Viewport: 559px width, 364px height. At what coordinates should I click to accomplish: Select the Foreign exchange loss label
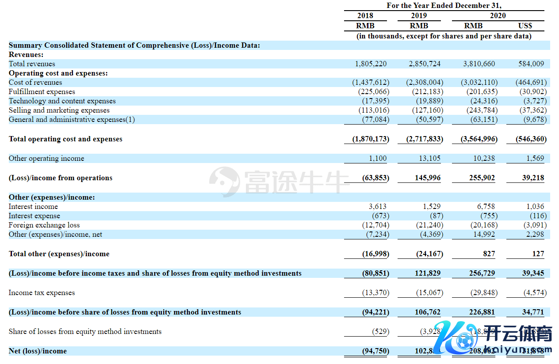44,225
